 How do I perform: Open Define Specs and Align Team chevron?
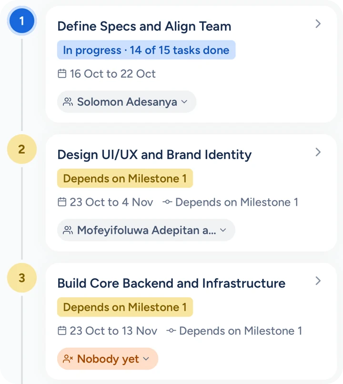pyautogui.click(x=318, y=24)
